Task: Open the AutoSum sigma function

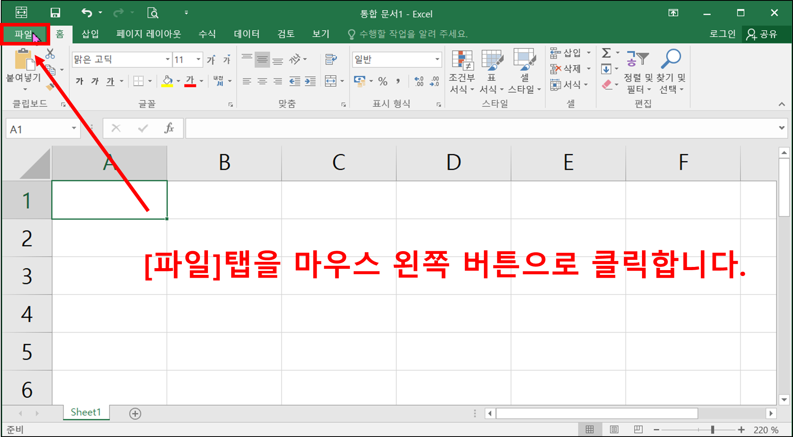Action: pyautogui.click(x=606, y=53)
